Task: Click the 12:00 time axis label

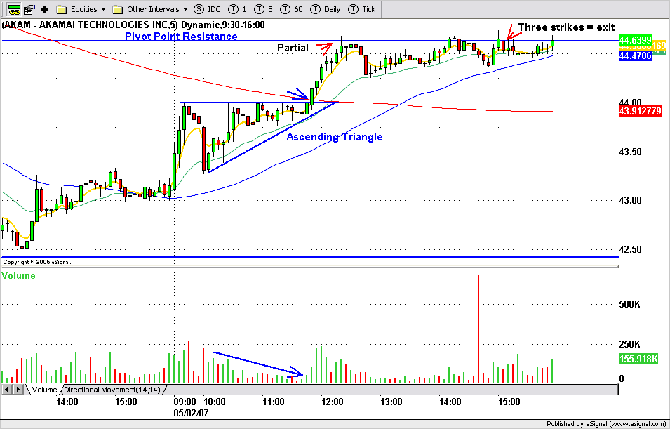Action: [x=333, y=402]
